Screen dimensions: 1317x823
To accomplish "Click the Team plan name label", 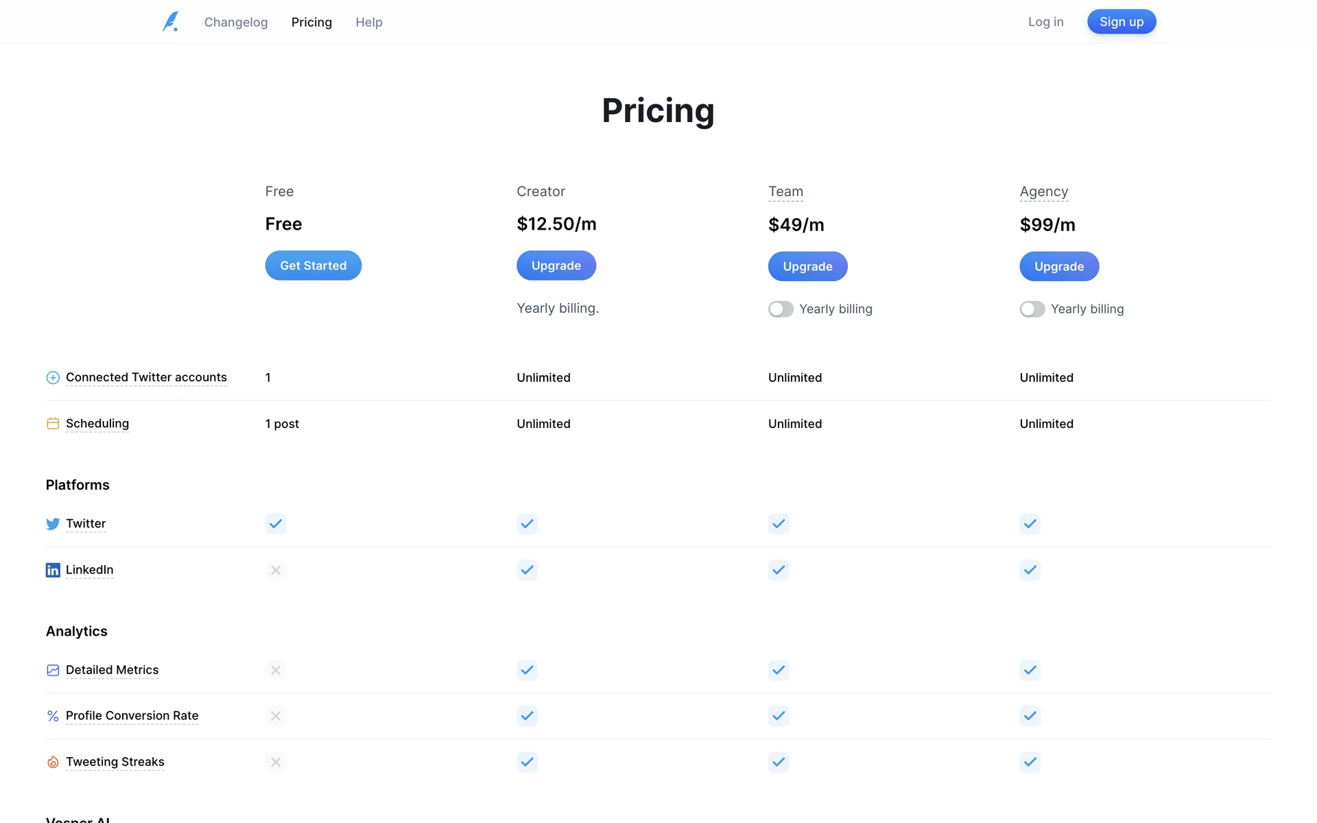I will click(785, 191).
